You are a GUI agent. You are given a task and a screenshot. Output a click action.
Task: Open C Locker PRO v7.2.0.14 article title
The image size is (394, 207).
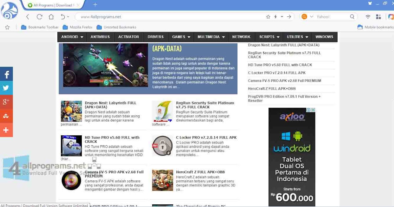click(x=206, y=137)
